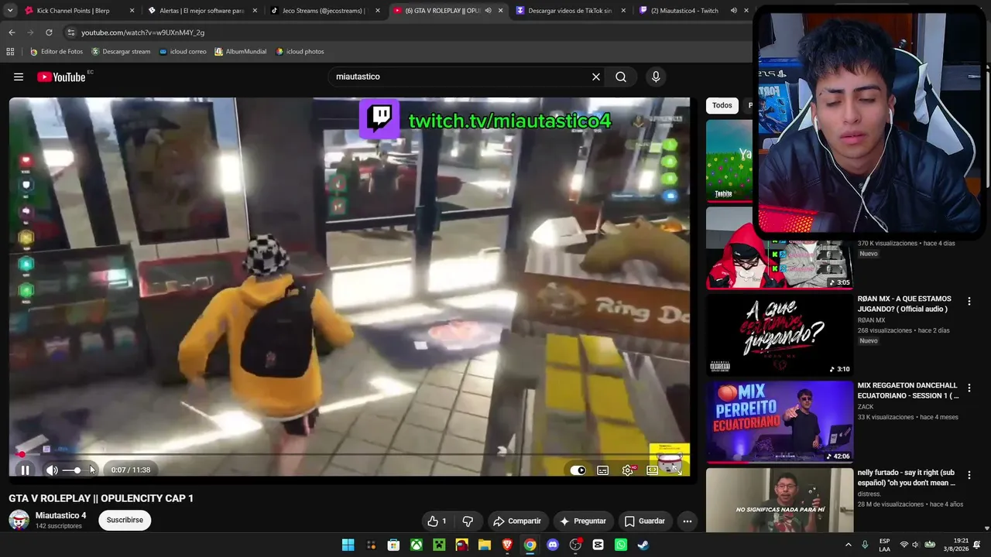Viewport: 991px width, 557px height.
Task: Launch Discord from the taskbar
Action: click(x=553, y=545)
